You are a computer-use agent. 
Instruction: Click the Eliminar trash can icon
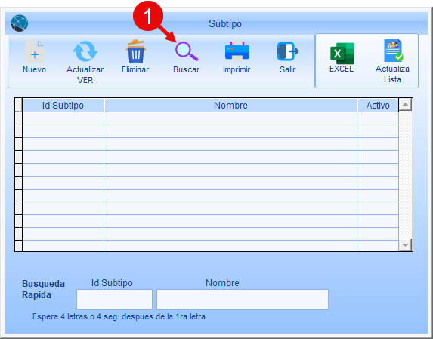coord(135,51)
